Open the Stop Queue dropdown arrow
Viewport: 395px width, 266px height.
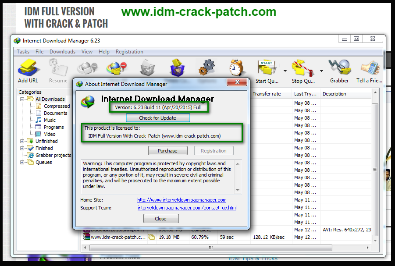coord(321,71)
